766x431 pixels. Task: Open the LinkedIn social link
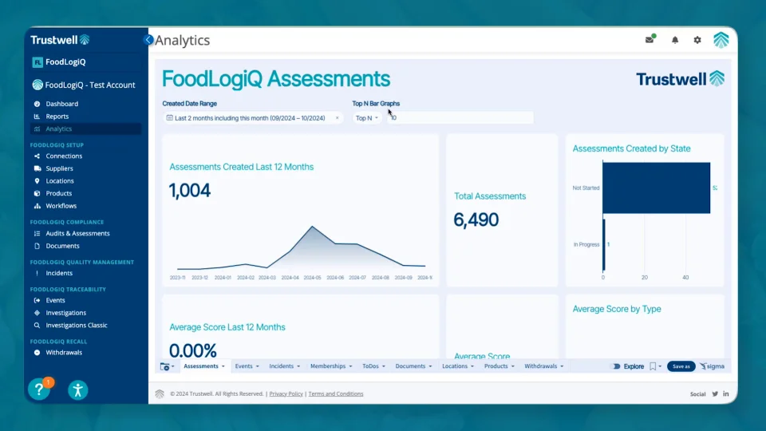coord(726,393)
